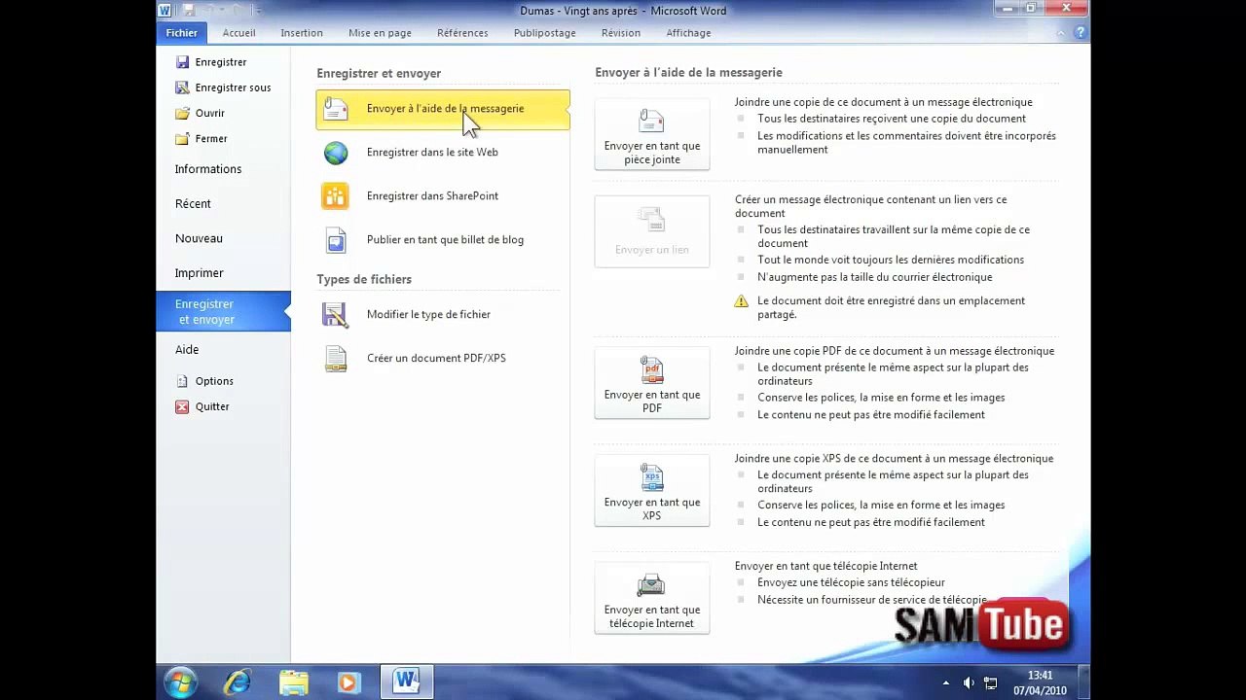Click the Enregistrer sous icon

point(182,87)
